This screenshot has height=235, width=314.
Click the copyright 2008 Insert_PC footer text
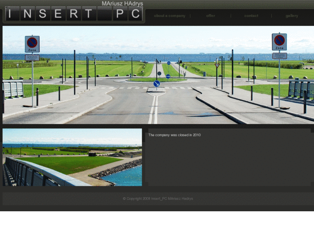pos(158,199)
